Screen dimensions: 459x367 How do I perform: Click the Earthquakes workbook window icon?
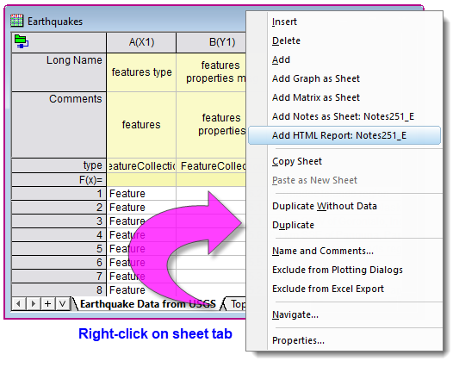point(16,21)
